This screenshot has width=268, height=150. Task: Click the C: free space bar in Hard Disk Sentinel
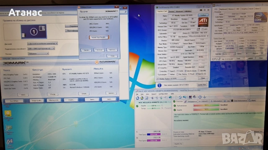click(154, 134)
